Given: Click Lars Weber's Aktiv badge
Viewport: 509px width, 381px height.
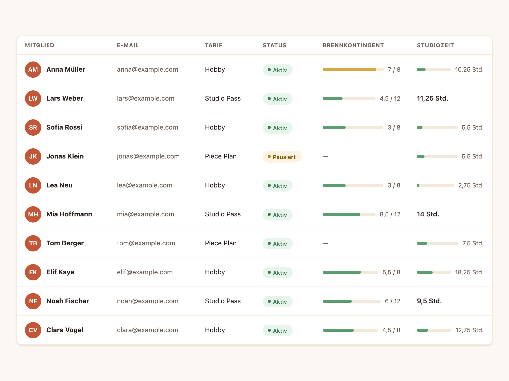Looking at the screenshot, I should (278, 99).
